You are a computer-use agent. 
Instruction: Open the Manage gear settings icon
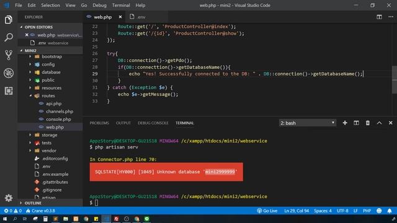tap(8, 198)
